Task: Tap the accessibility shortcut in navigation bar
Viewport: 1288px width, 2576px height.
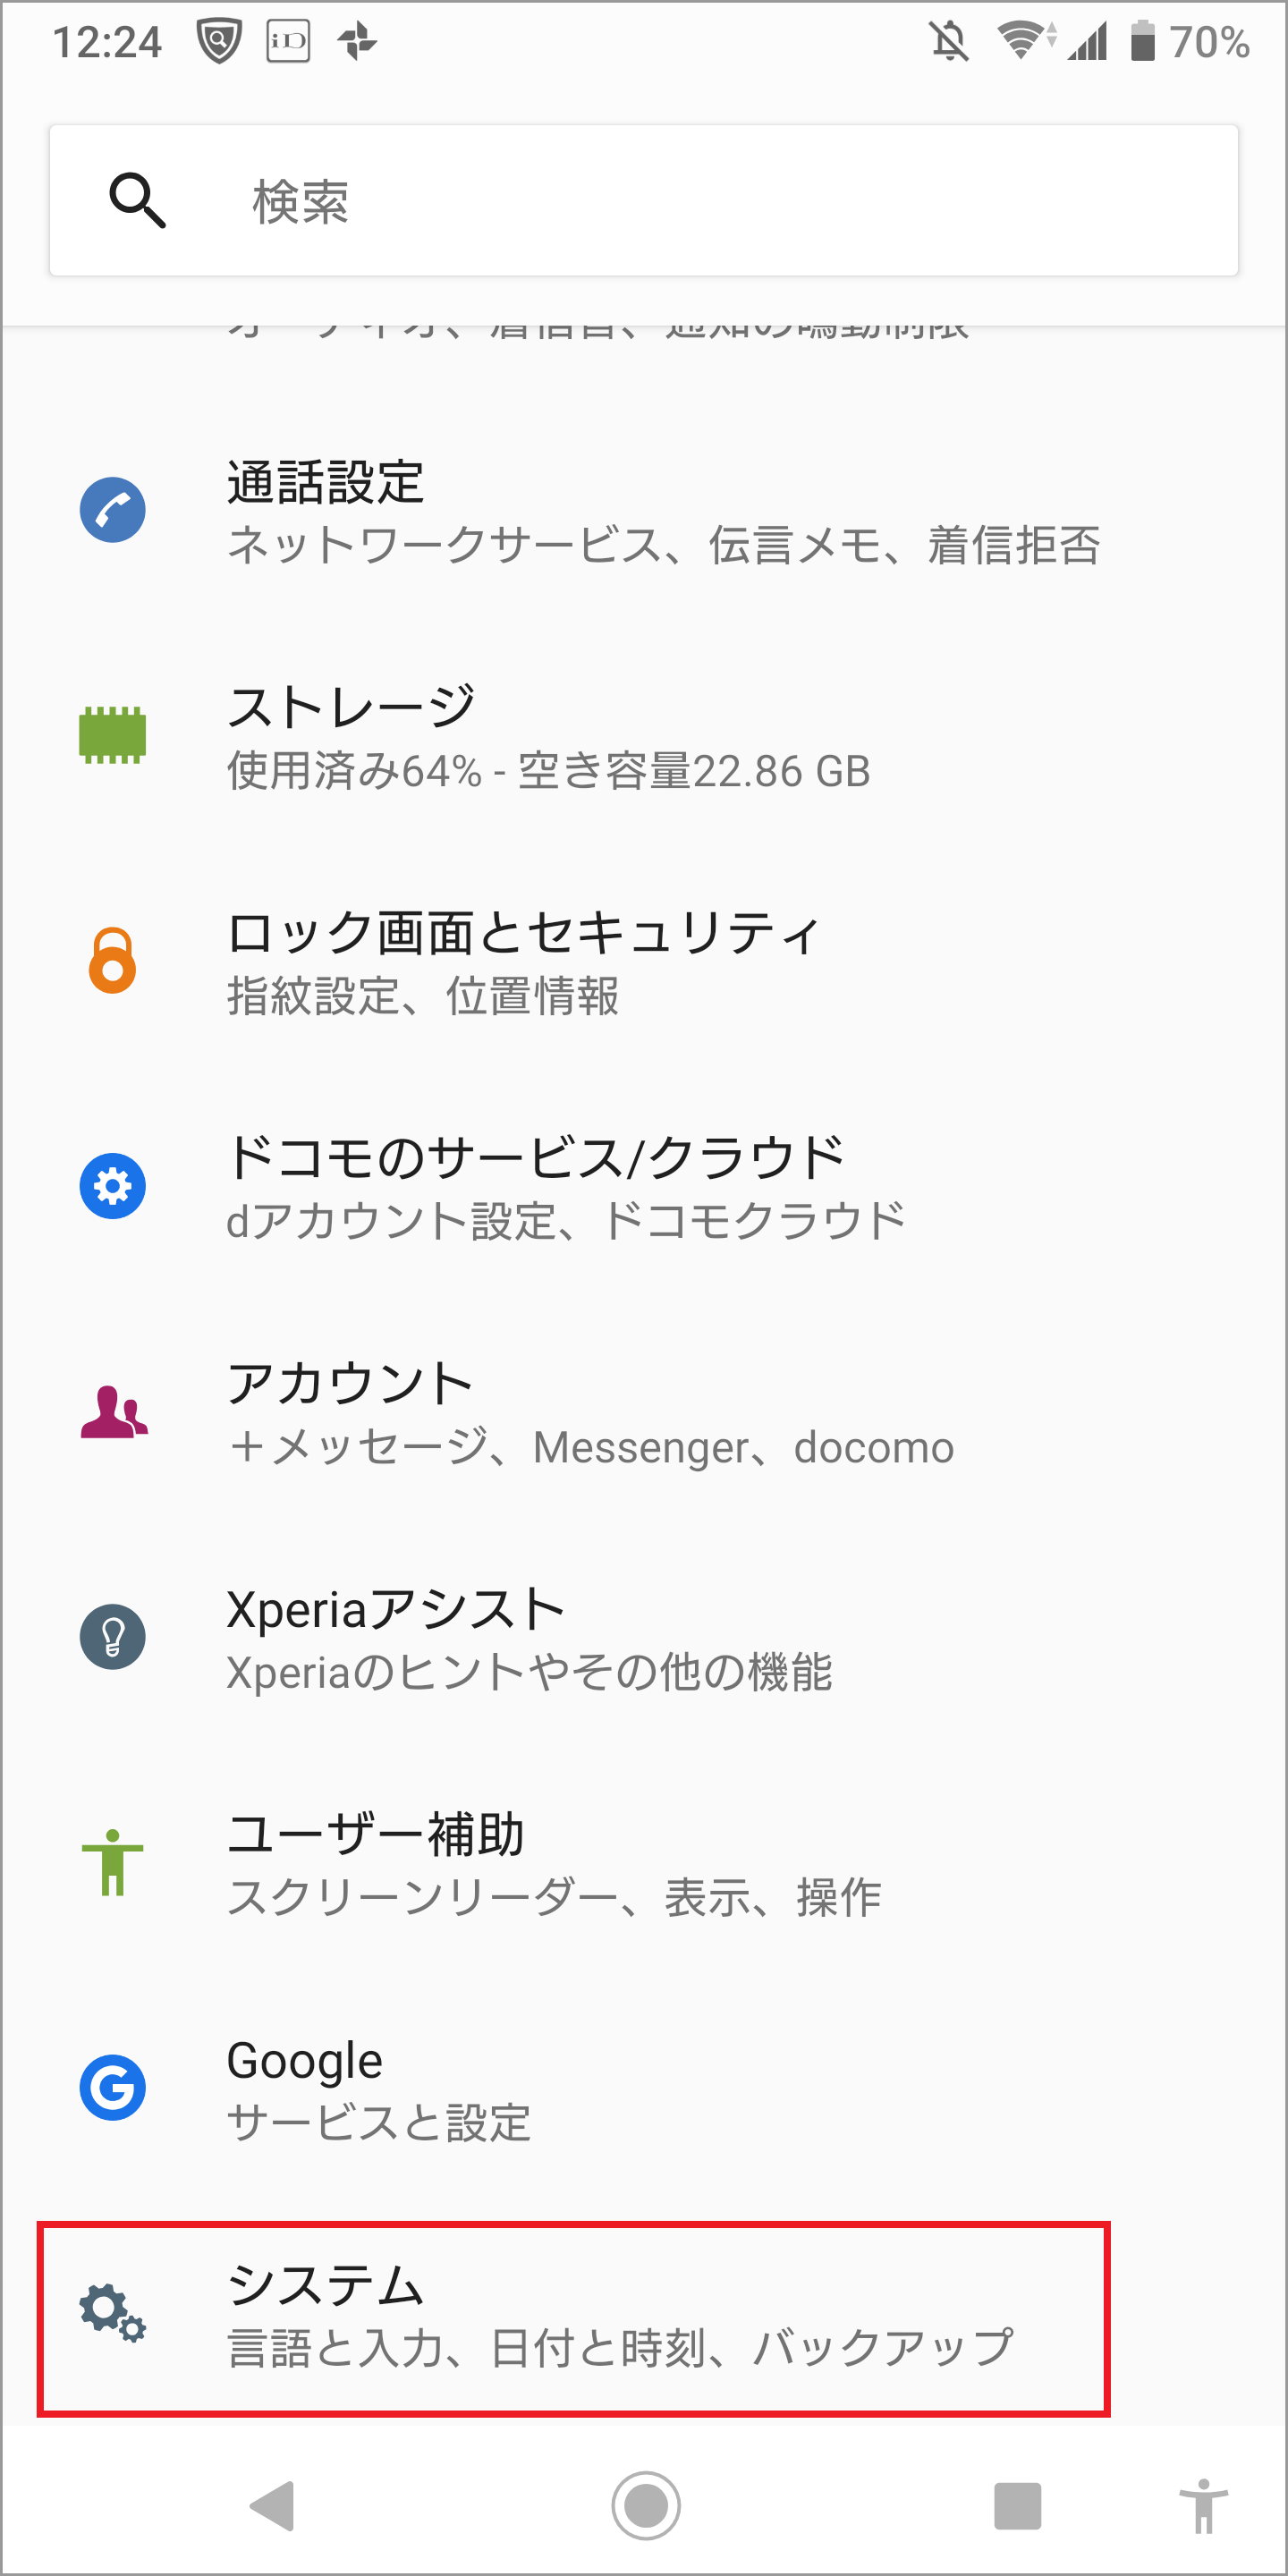Action: click(1204, 2506)
